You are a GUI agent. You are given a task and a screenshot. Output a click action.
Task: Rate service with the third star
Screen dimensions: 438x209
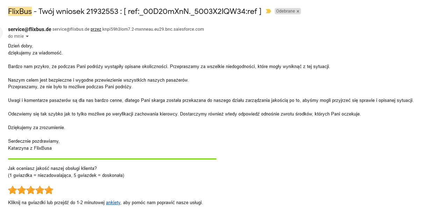31,190
